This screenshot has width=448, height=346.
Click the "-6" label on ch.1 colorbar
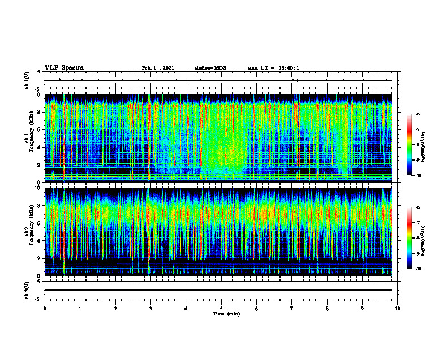(x=417, y=114)
